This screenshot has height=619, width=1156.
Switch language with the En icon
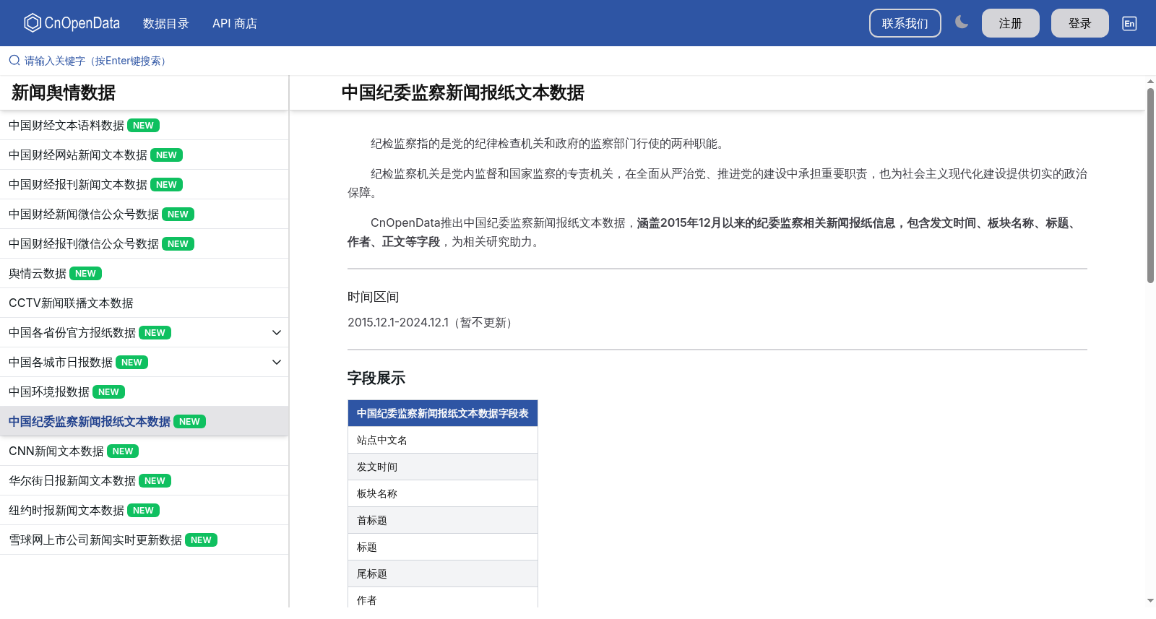point(1129,23)
